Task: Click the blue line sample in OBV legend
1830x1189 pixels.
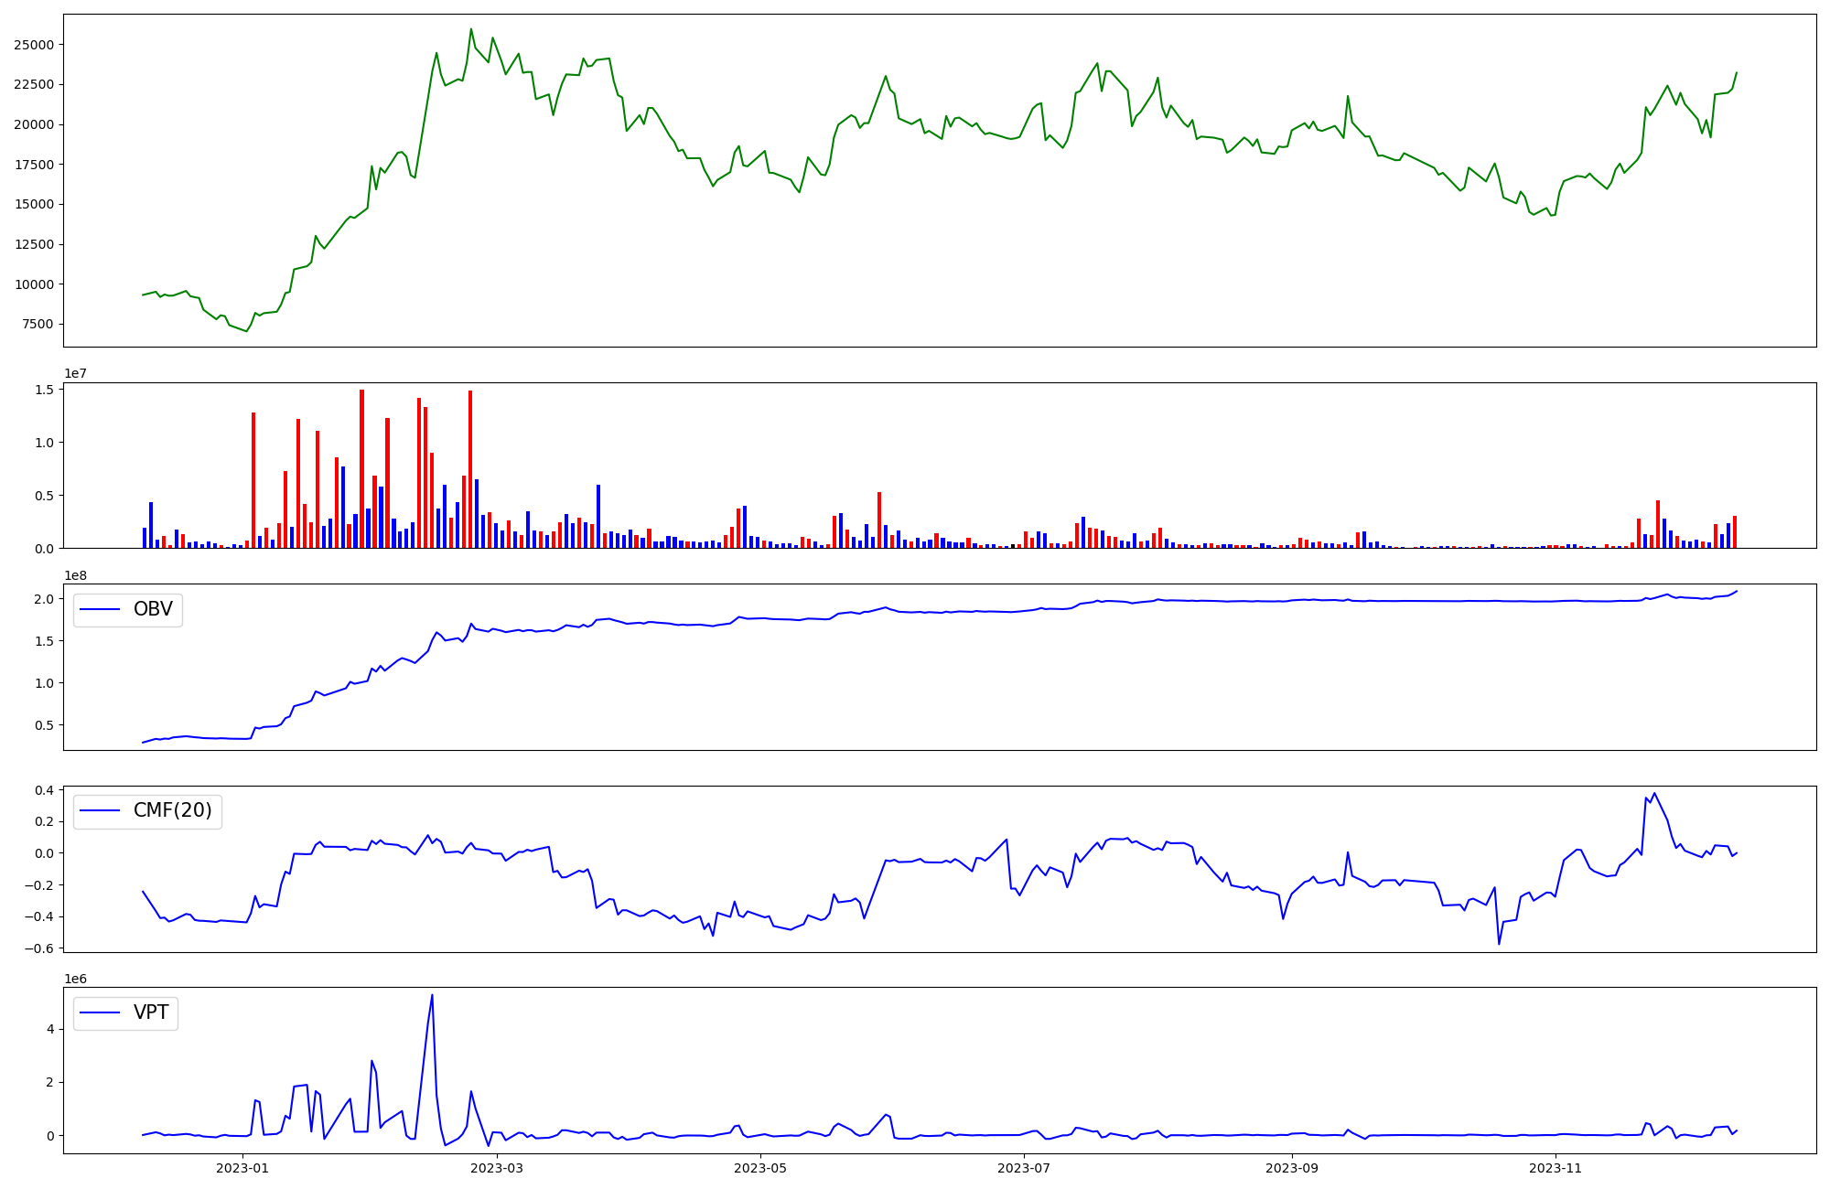Action: pyautogui.click(x=101, y=609)
